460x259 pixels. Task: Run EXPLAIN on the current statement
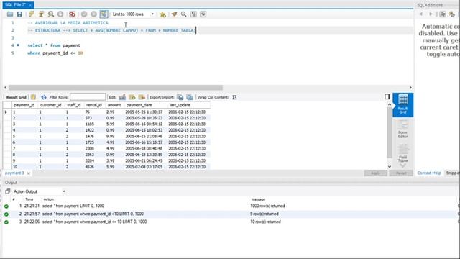[x=51, y=14]
